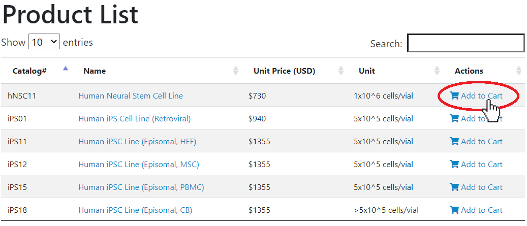
Task: Open Human iPSC Line (Episomal, CB)
Action: click(x=135, y=210)
